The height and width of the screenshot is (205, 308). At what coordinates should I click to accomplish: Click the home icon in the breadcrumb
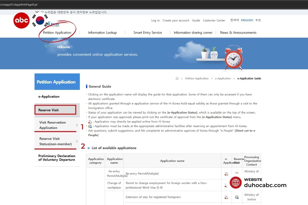click(x=177, y=78)
